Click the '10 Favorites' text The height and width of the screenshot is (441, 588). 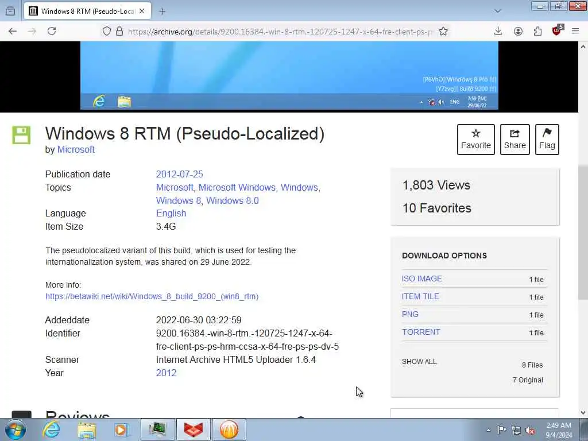(x=437, y=208)
